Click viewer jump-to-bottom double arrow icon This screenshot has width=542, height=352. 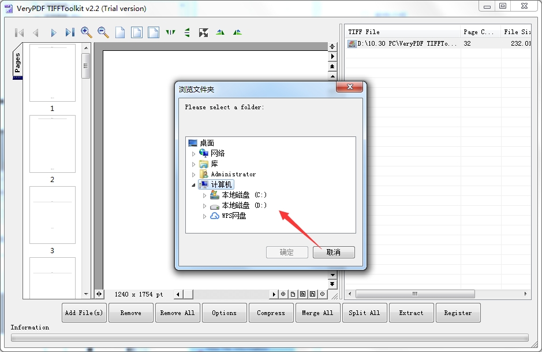[x=332, y=284]
